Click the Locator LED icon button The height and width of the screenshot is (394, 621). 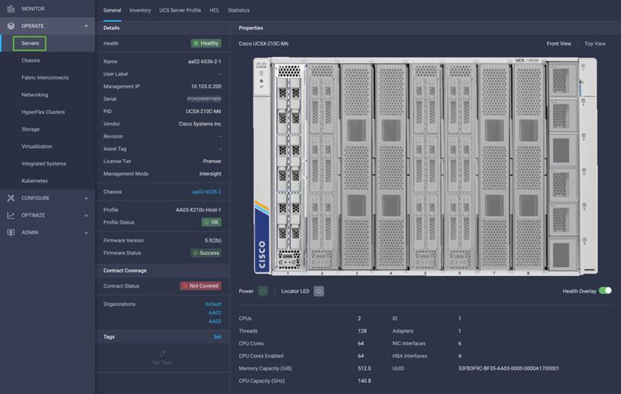coord(319,291)
